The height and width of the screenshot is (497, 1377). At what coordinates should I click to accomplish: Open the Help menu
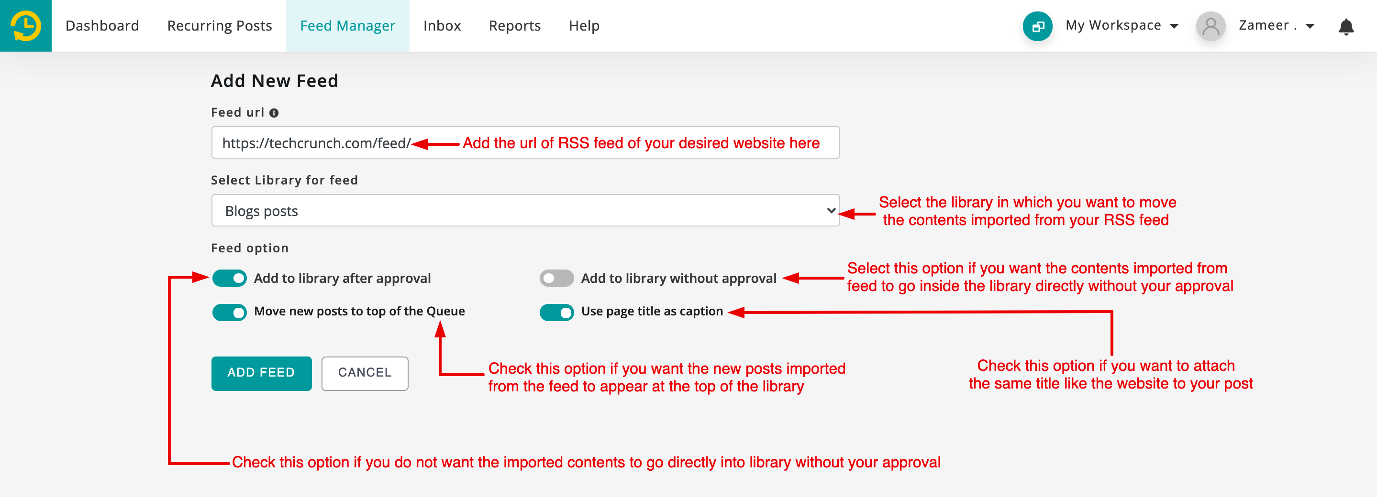click(x=584, y=26)
